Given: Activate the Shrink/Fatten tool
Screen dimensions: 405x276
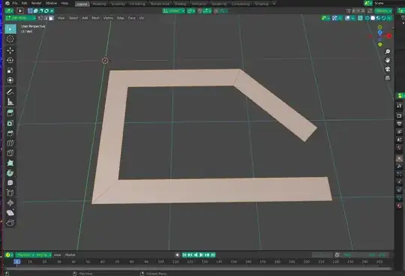Looking at the screenshot, I should coord(10,202).
